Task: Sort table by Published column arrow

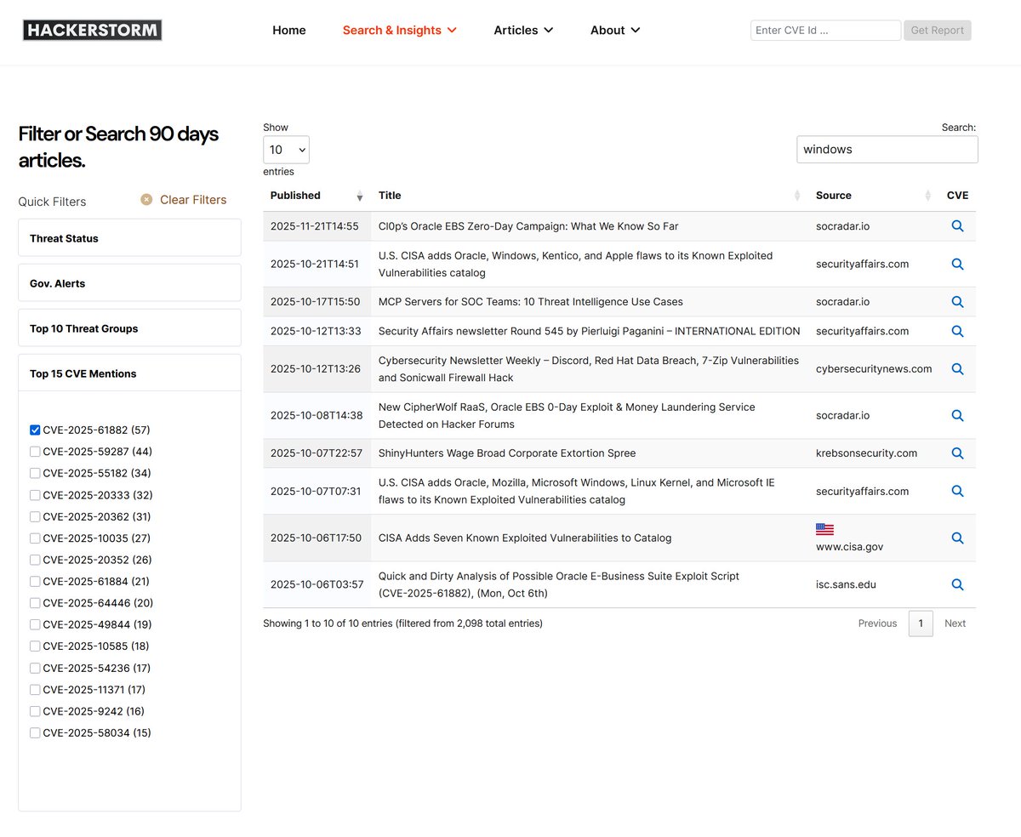Action: pyautogui.click(x=359, y=196)
